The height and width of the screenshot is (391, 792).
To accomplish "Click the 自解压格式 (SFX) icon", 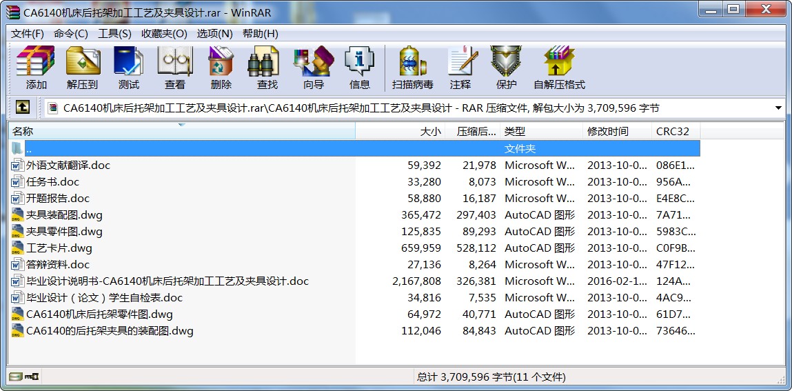I will 559,68.
